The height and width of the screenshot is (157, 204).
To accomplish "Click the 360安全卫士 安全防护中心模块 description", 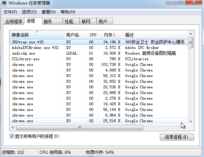I will coord(155,42).
